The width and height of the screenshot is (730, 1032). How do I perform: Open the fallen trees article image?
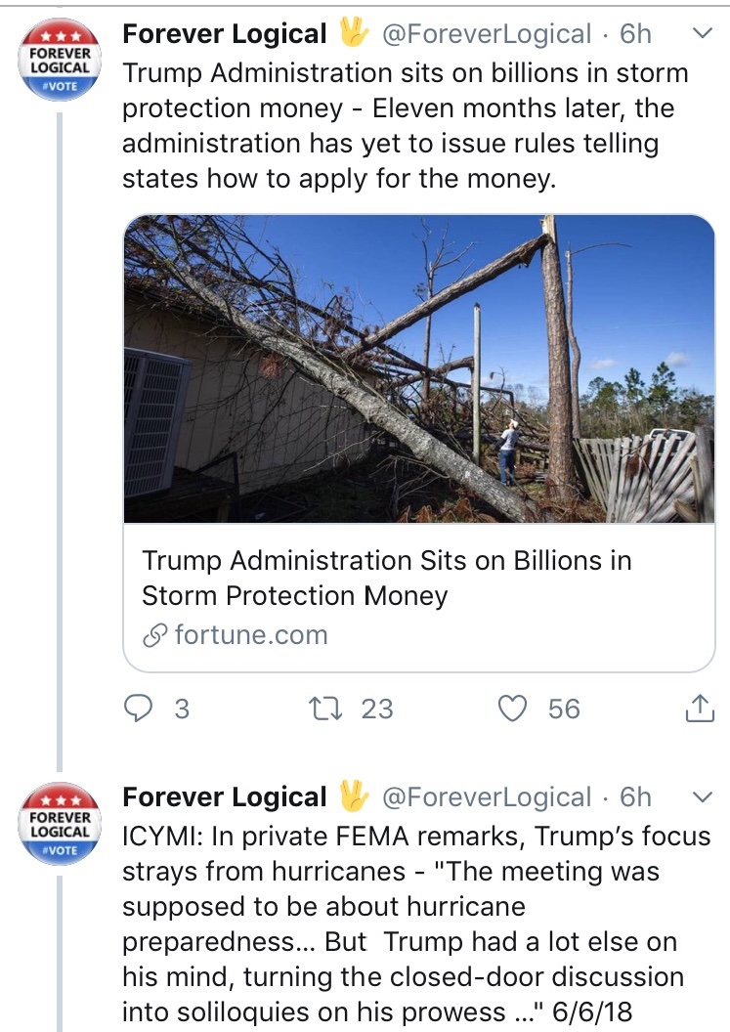[419, 368]
